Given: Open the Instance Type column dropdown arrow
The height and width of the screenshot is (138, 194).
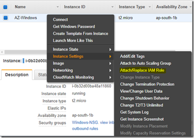Looking at the screenshot, I should [x=150, y=7].
